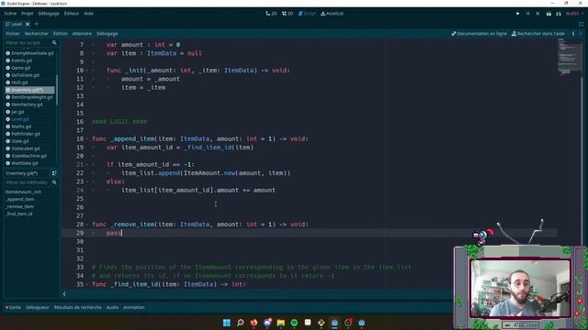Screen dimensions: 588x330
Task: Fold the _remove_item function at line 28
Action: (87, 225)
